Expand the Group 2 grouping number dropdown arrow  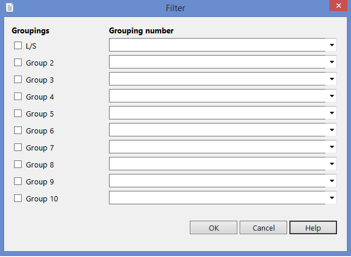point(332,62)
